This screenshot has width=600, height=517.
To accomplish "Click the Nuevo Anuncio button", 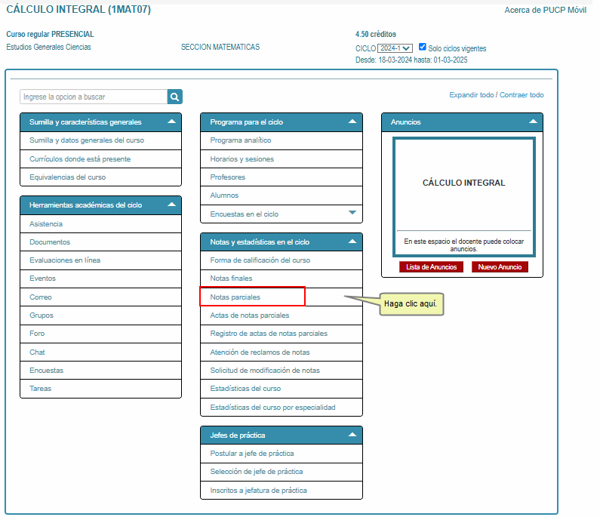I will [x=500, y=267].
